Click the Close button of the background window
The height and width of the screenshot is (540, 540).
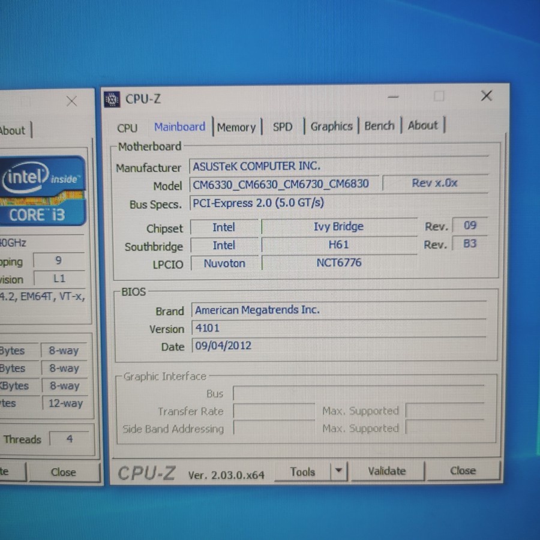pos(63,472)
